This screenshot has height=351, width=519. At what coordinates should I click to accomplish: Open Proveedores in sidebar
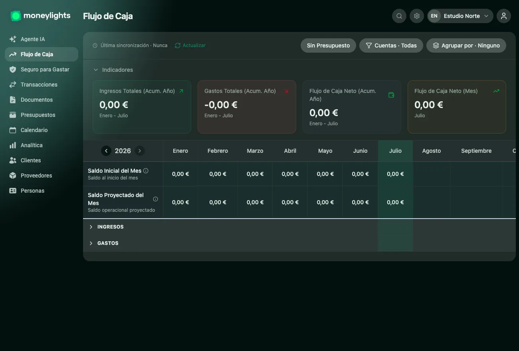pos(42,175)
